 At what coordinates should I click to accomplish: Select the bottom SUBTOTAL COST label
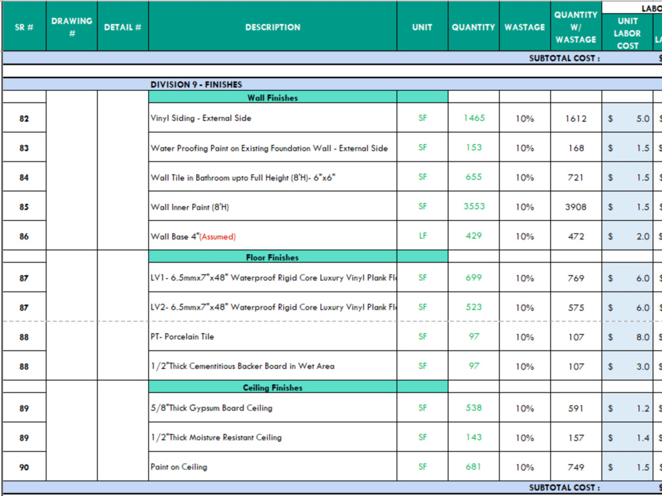tap(564, 487)
